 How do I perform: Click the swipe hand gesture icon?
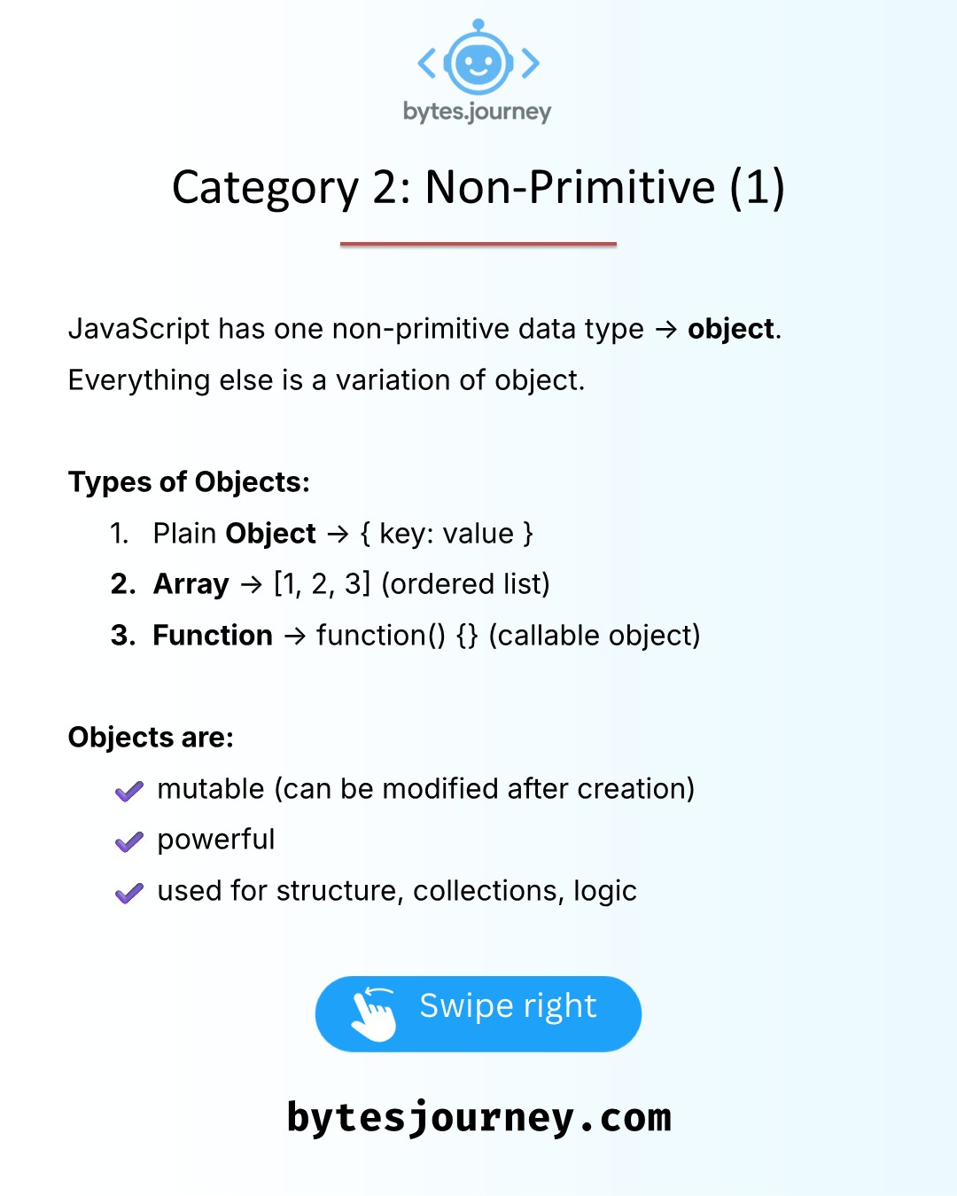(x=374, y=1013)
